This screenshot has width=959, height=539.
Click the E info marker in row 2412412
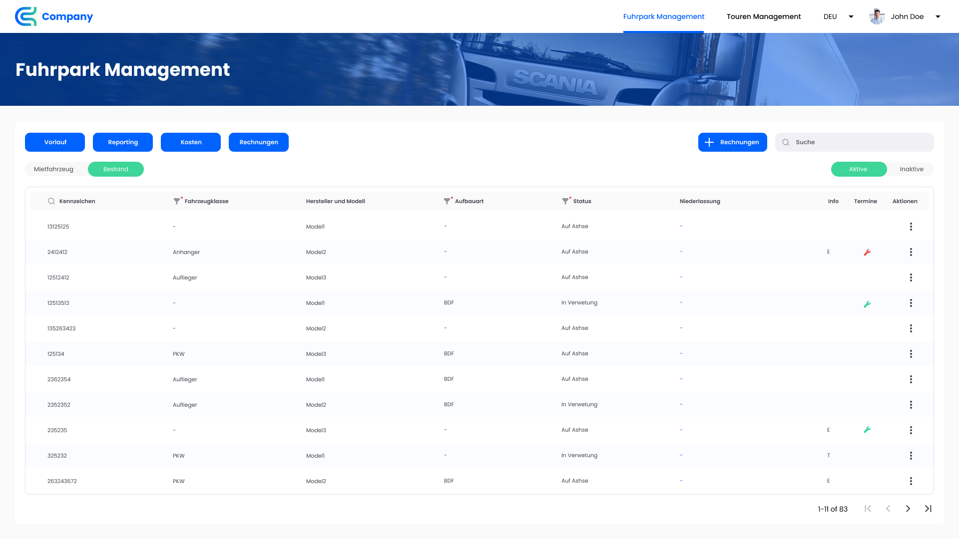coord(829,252)
